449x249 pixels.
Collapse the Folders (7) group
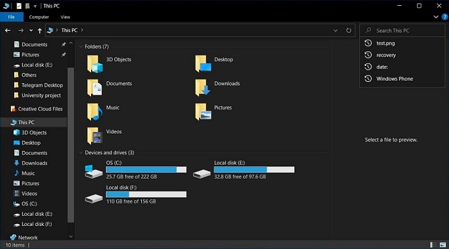pyautogui.click(x=81, y=47)
